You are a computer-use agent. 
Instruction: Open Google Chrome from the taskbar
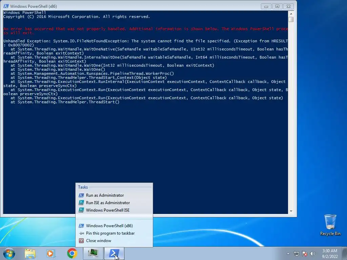(x=72, y=253)
